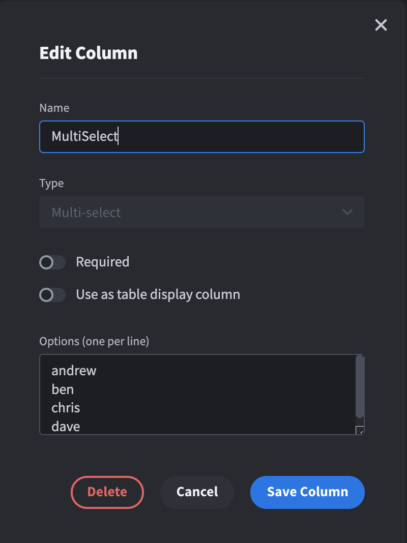Place cursor after 'MultiSelect' text
The height and width of the screenshot is (543, 407).
pos(118,136)
